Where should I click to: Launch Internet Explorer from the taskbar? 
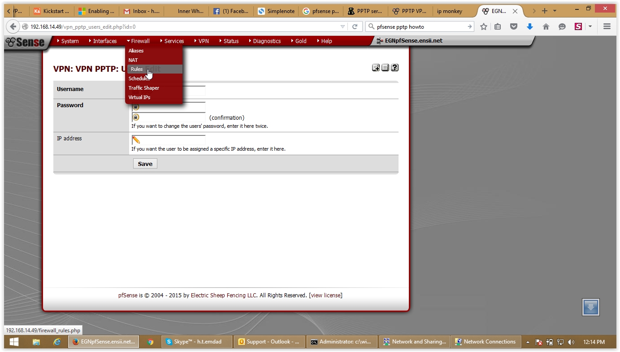click(x=57, y=342)
